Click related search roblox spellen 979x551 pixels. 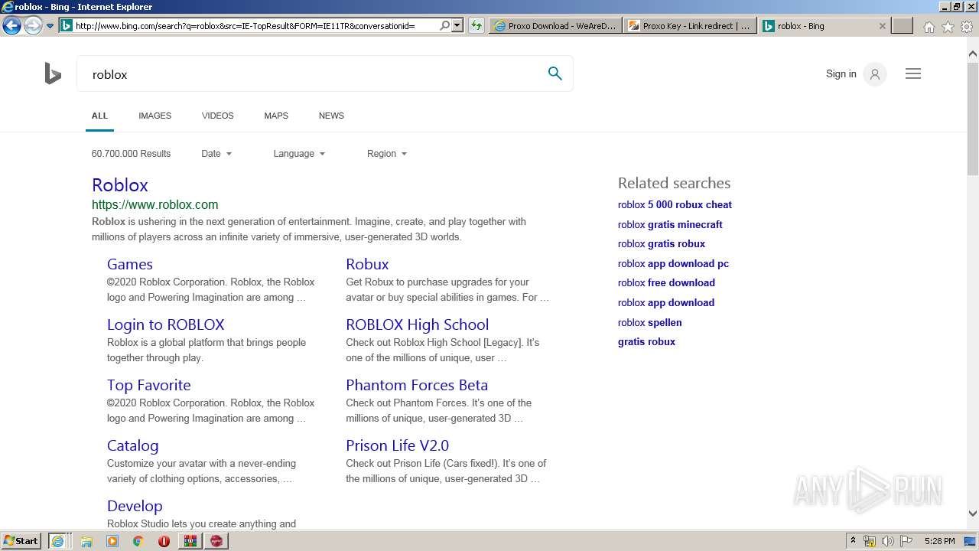650,322
